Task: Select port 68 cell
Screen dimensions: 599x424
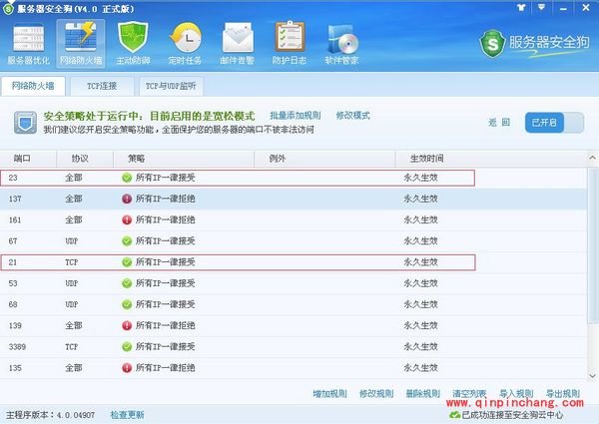Action: click(x=13, y=304)
